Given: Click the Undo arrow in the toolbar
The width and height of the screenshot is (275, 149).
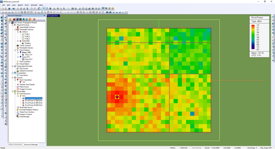Looking at the screenshot, I should pyautogui.click(x=31, y=9).
